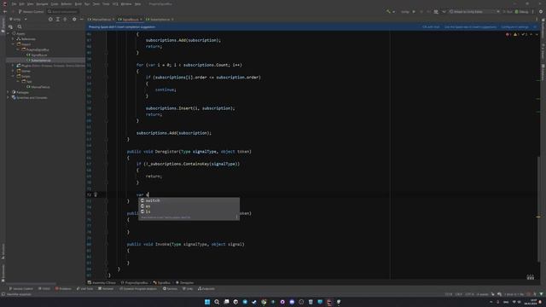Viewport: 546px width, 307px height.
Task: Open the Unit Tests tool window
Action: pyautogui.click(x=84, y=288)
